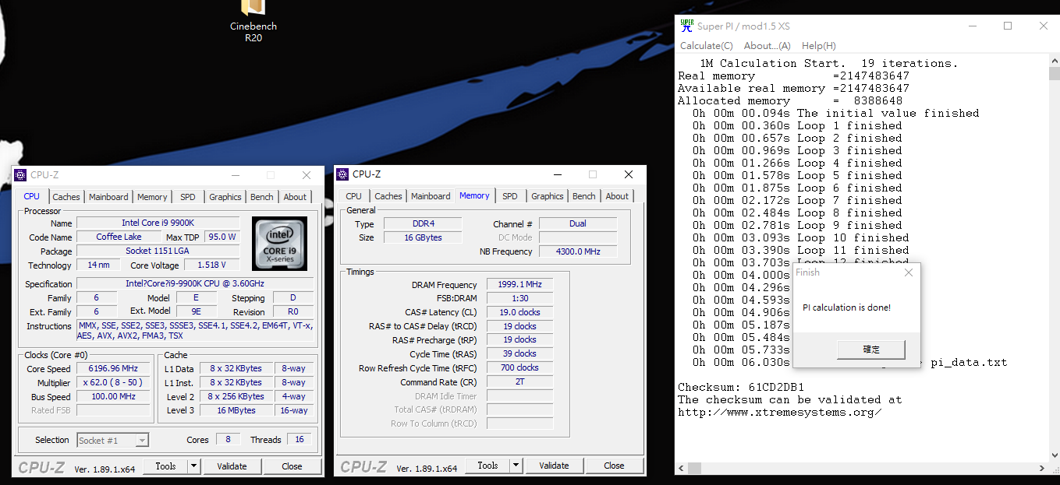
Task: Switch to Mainboard tab in the CPU-Z Processor window
Action: [108, 197]
